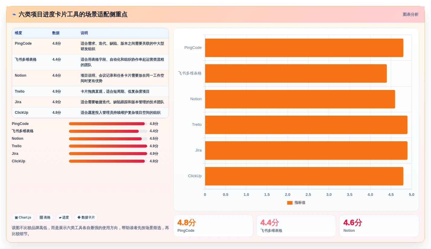Click the Trello bar in the chart
The height and width of the screenshot is (249, 431).
[306, 125]
